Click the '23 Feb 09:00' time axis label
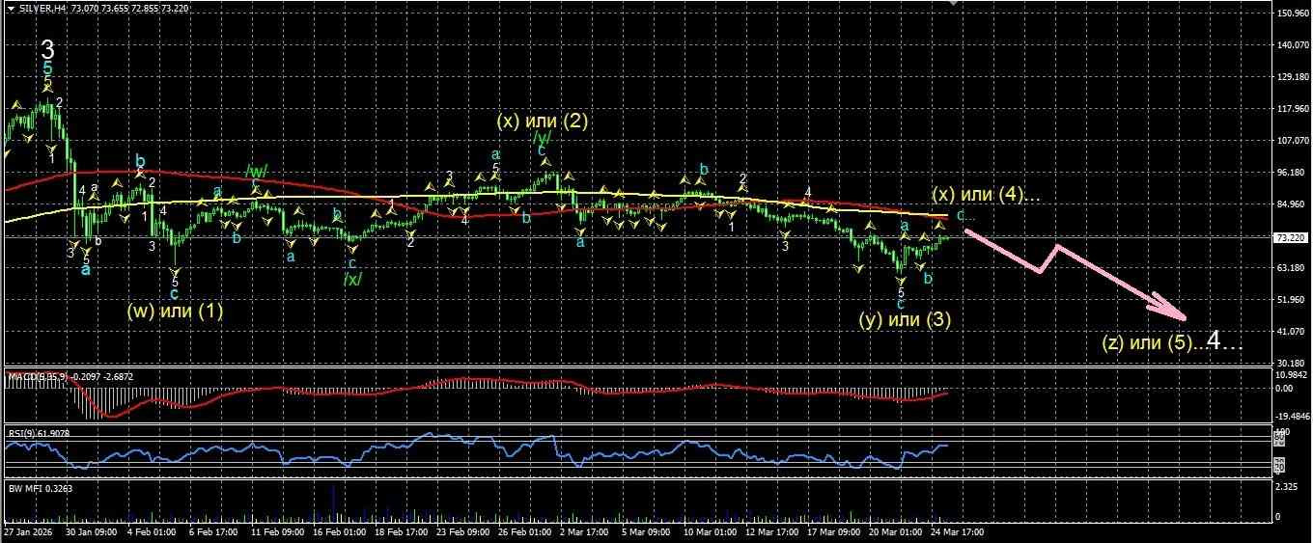 coord(463,531)
